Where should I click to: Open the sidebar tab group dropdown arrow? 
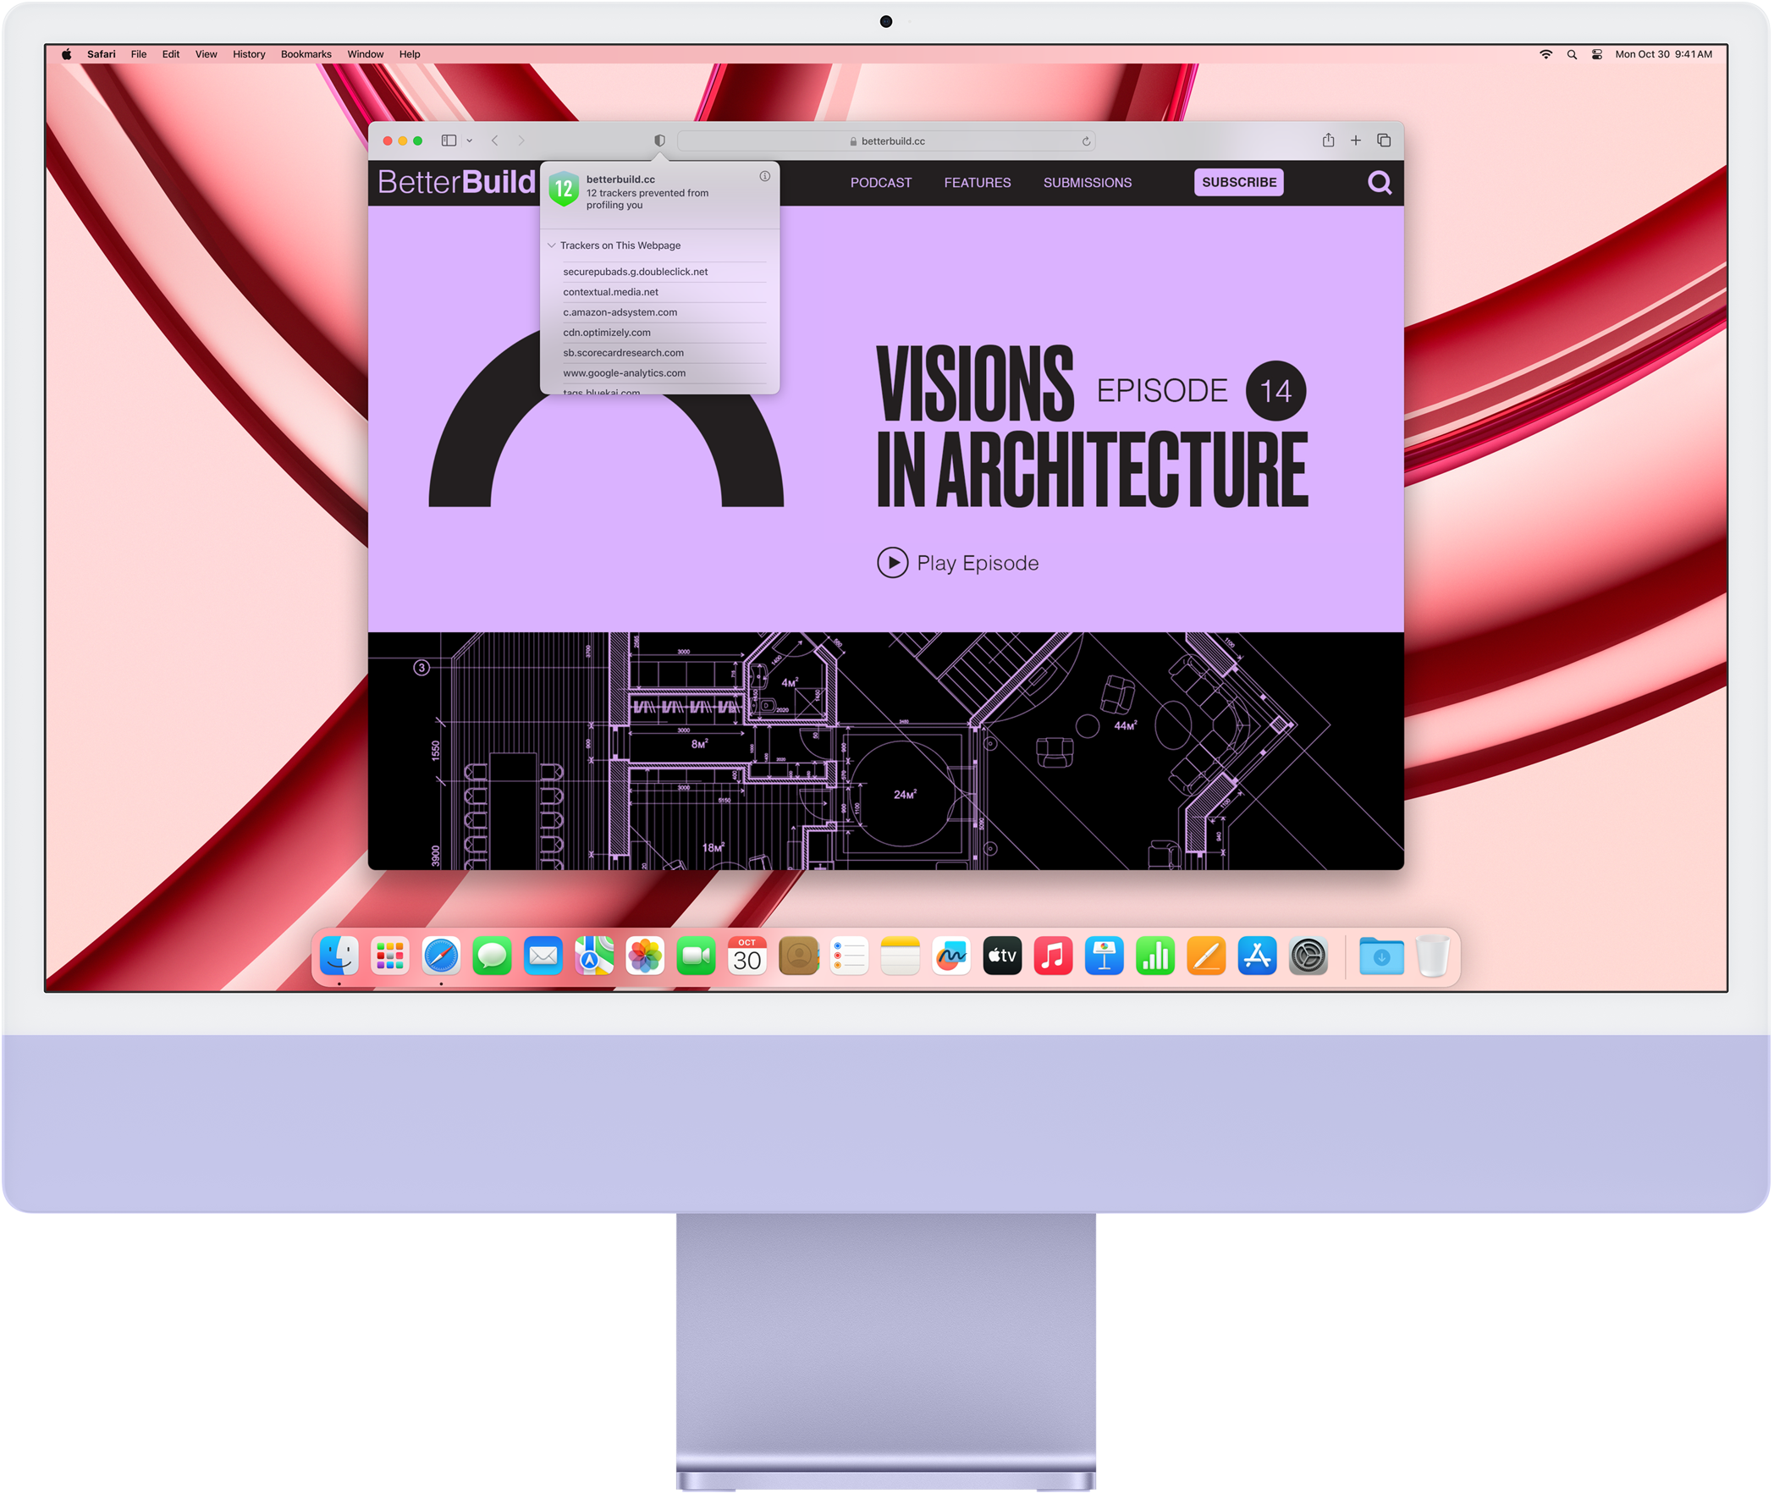point(470,141)
